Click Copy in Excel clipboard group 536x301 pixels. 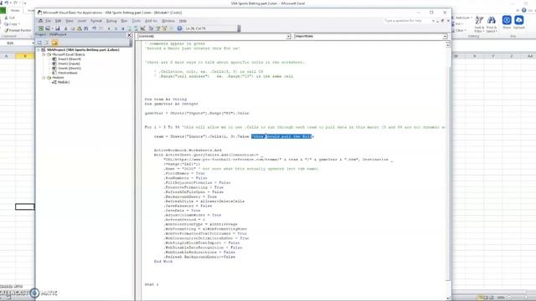(x=12, y=24)
